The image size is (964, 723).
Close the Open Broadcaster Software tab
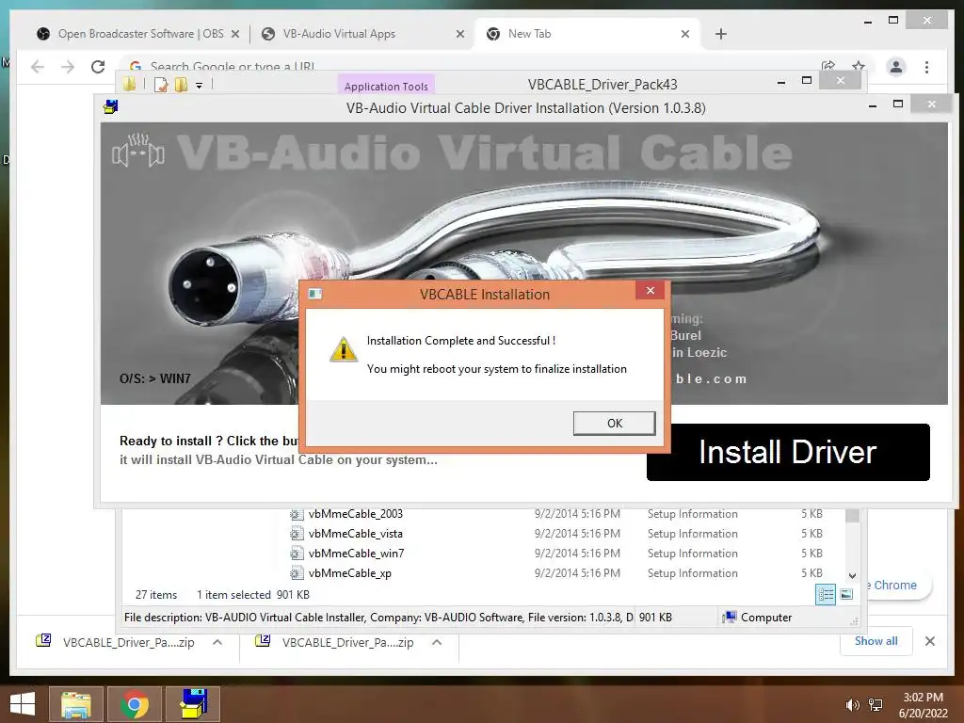pyautogui.click(x=234, y=34)
